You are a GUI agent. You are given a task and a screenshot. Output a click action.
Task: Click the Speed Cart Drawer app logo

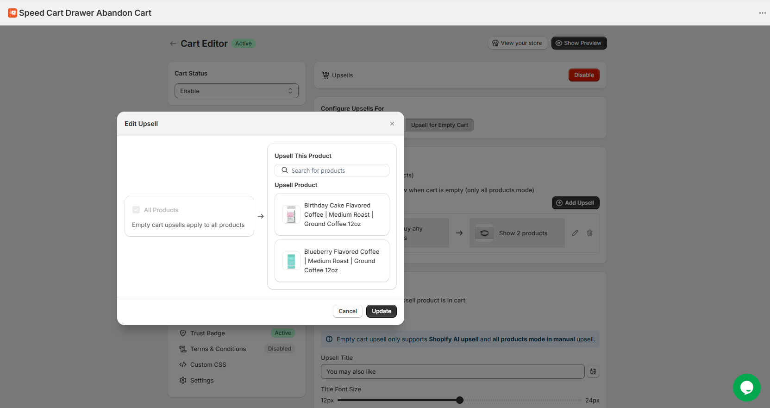(13, 13)
